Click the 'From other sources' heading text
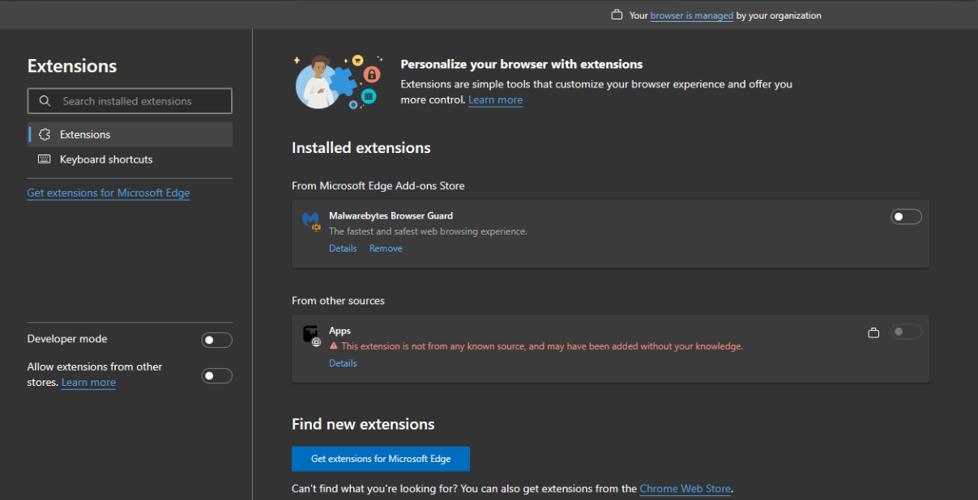 click(338, 300)
